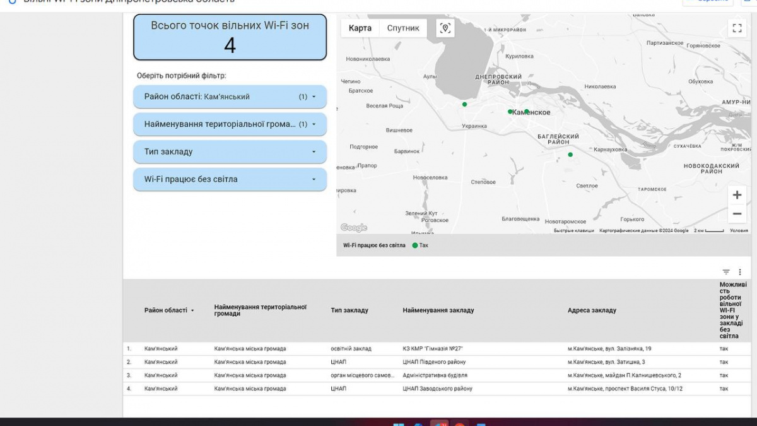
Task: Select the westernmost green Wi-Fi marker
Action: pyautogui.click(x=465, y=104)
